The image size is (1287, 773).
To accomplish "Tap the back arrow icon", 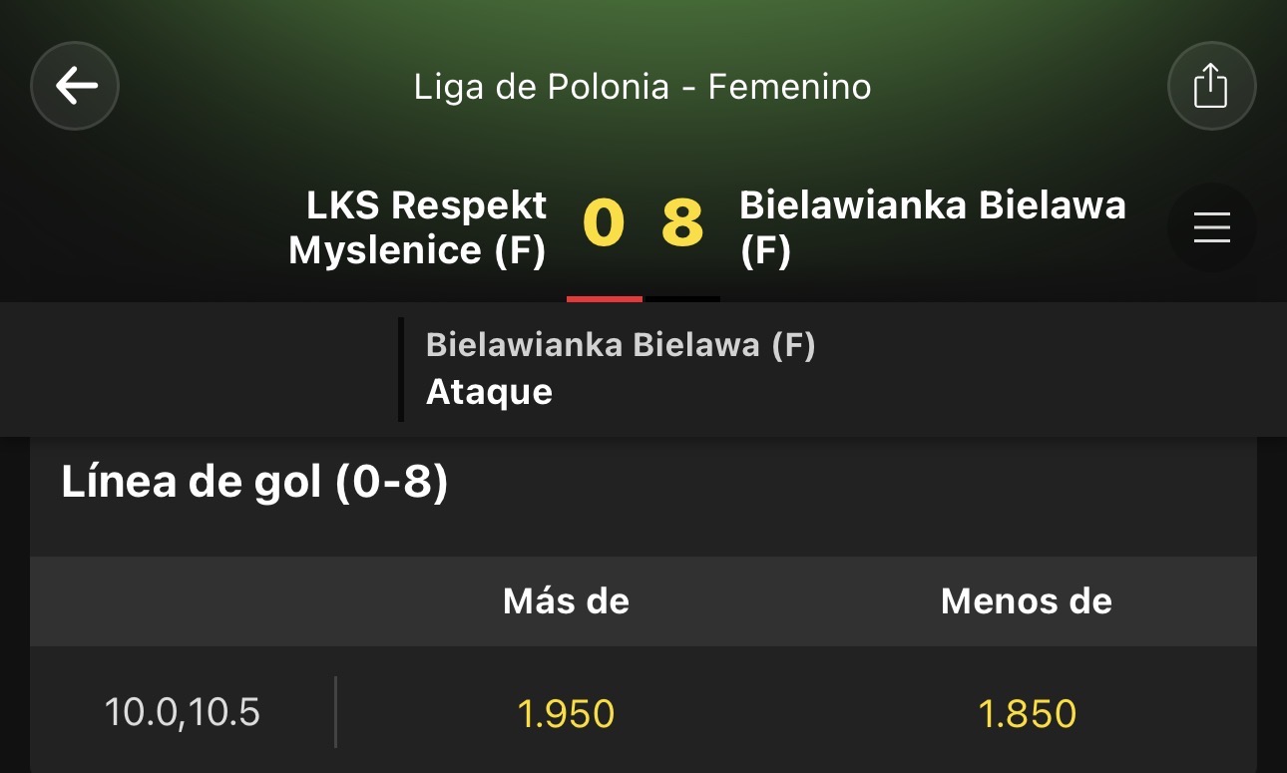I will point(75,86).
